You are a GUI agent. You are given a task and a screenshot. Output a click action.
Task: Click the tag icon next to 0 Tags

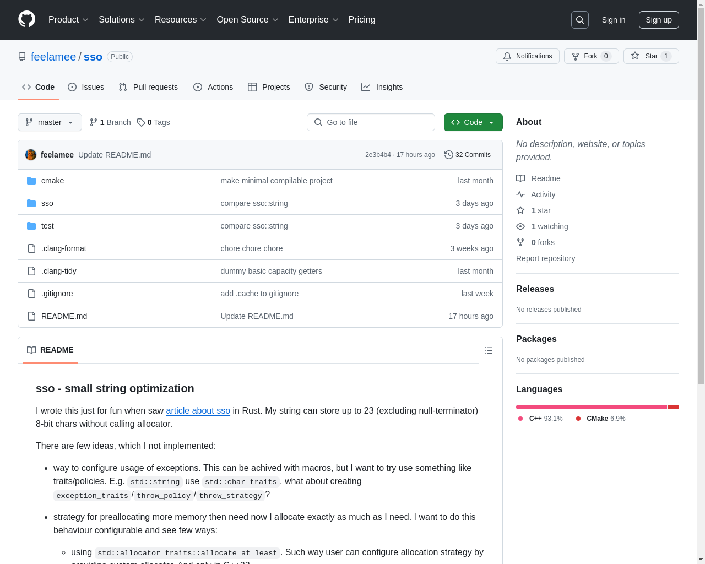pos(141,122)
